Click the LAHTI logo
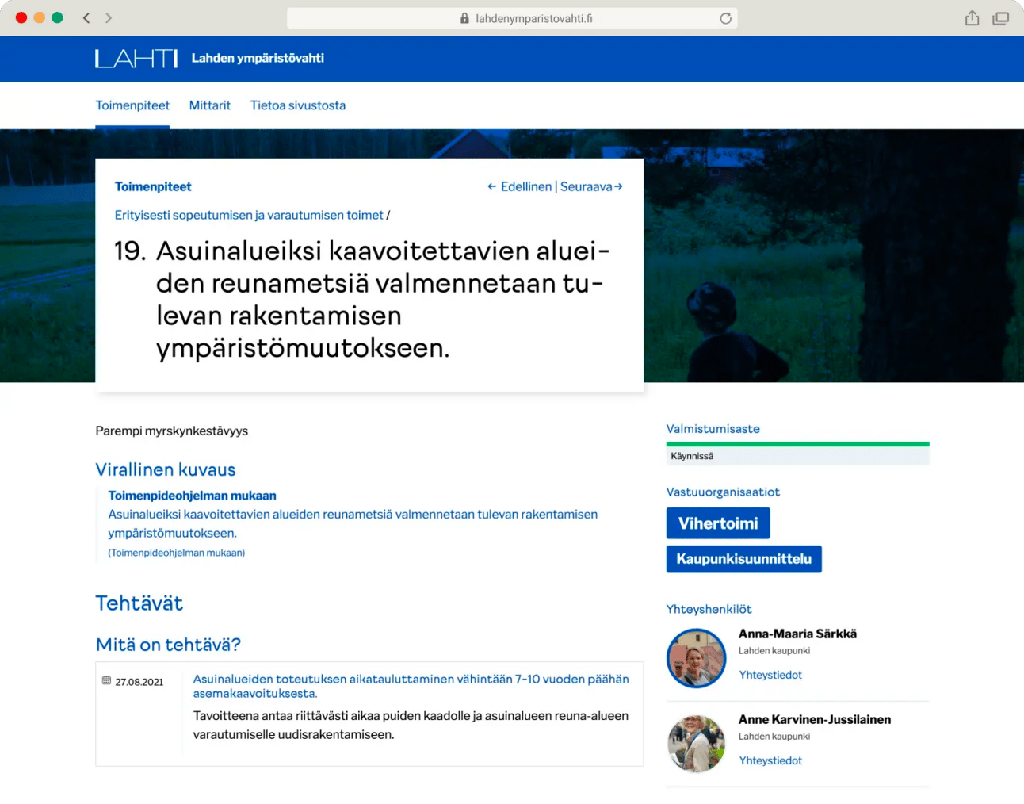Viewport: 1024px width, 804px height. 136,58
